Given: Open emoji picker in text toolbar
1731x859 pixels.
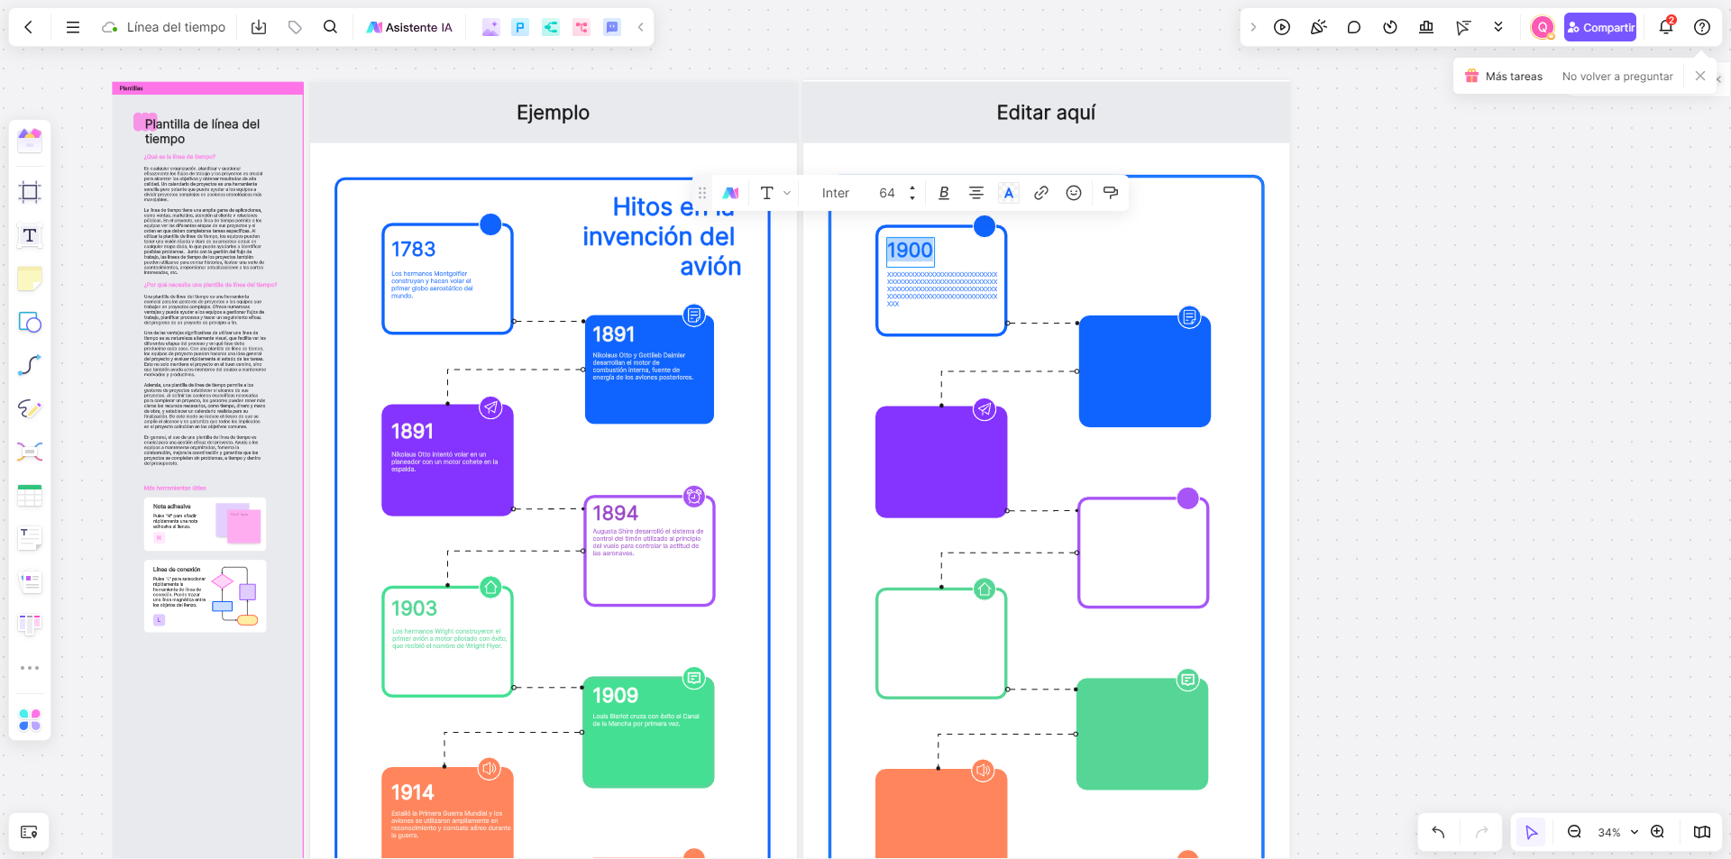Looking at the screenshot, I should click(x=1074, y=193).
